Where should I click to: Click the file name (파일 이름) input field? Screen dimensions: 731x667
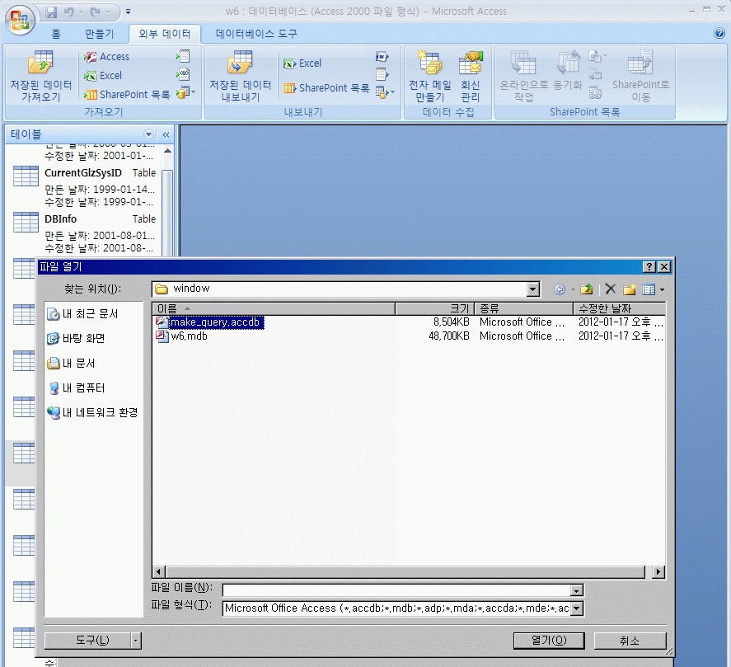396,589
